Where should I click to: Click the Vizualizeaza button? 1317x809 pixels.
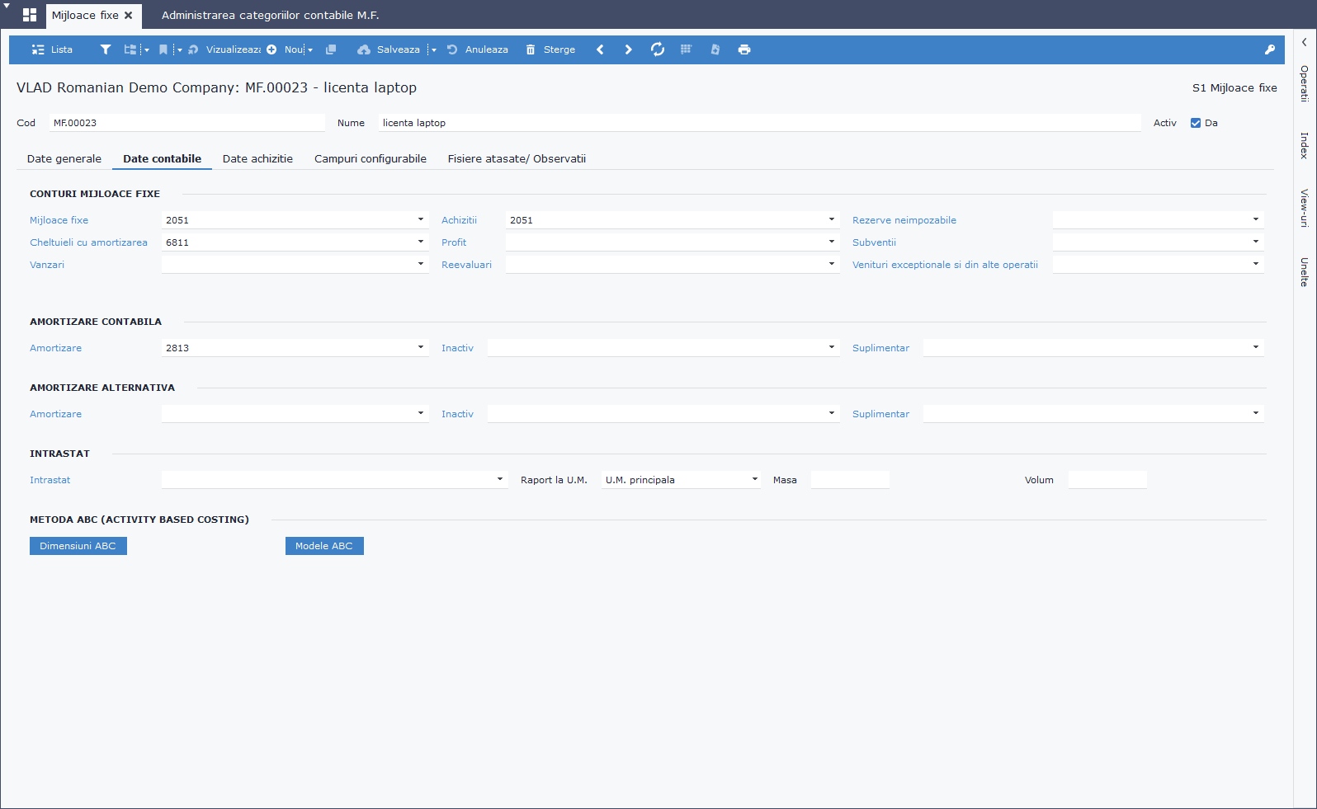point(224,49)
